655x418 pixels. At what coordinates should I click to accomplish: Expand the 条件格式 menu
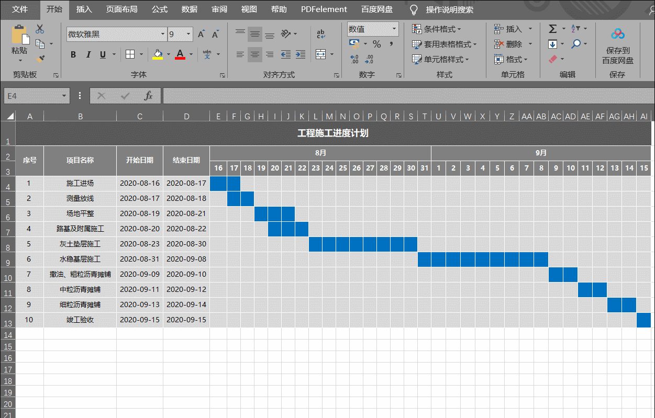pyautogui.click(x=436, y=29)
